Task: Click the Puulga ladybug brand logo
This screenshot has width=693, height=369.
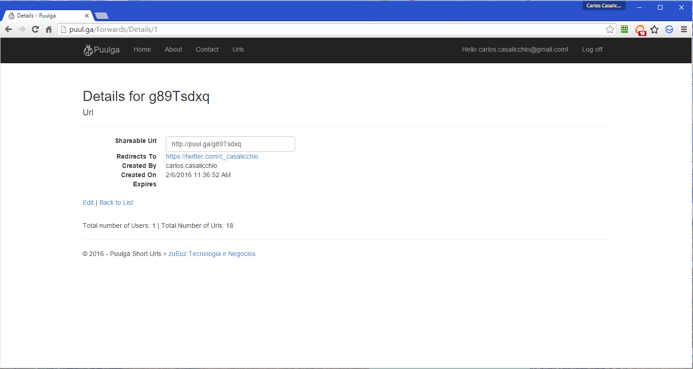Action: click(x=102, y=50)
